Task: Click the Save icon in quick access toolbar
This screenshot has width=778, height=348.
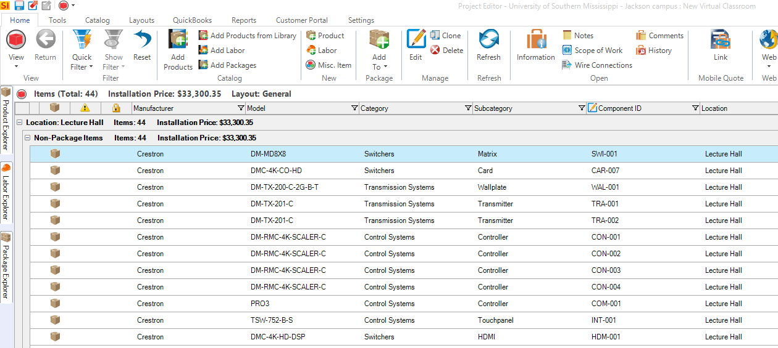Action: point(19,6)
